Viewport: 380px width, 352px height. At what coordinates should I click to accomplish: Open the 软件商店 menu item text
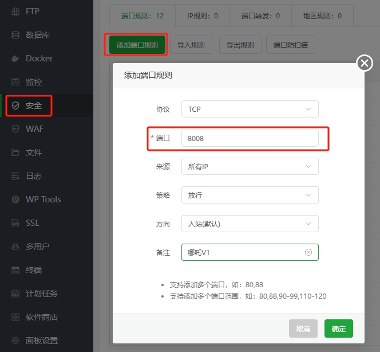(42, 317)
